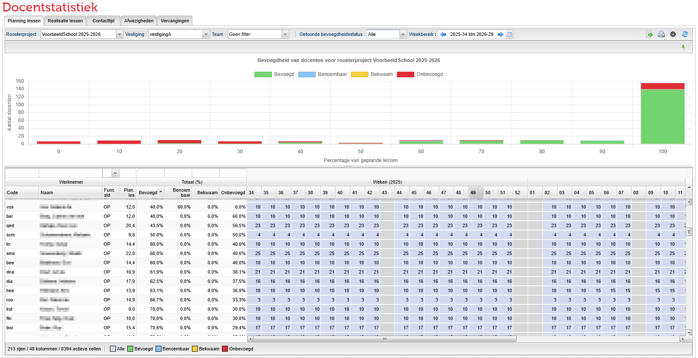698x358 pixels.
Task: Open the Getoonde bevoegdheidsstatus dropdown
Action: click(403, 35)
